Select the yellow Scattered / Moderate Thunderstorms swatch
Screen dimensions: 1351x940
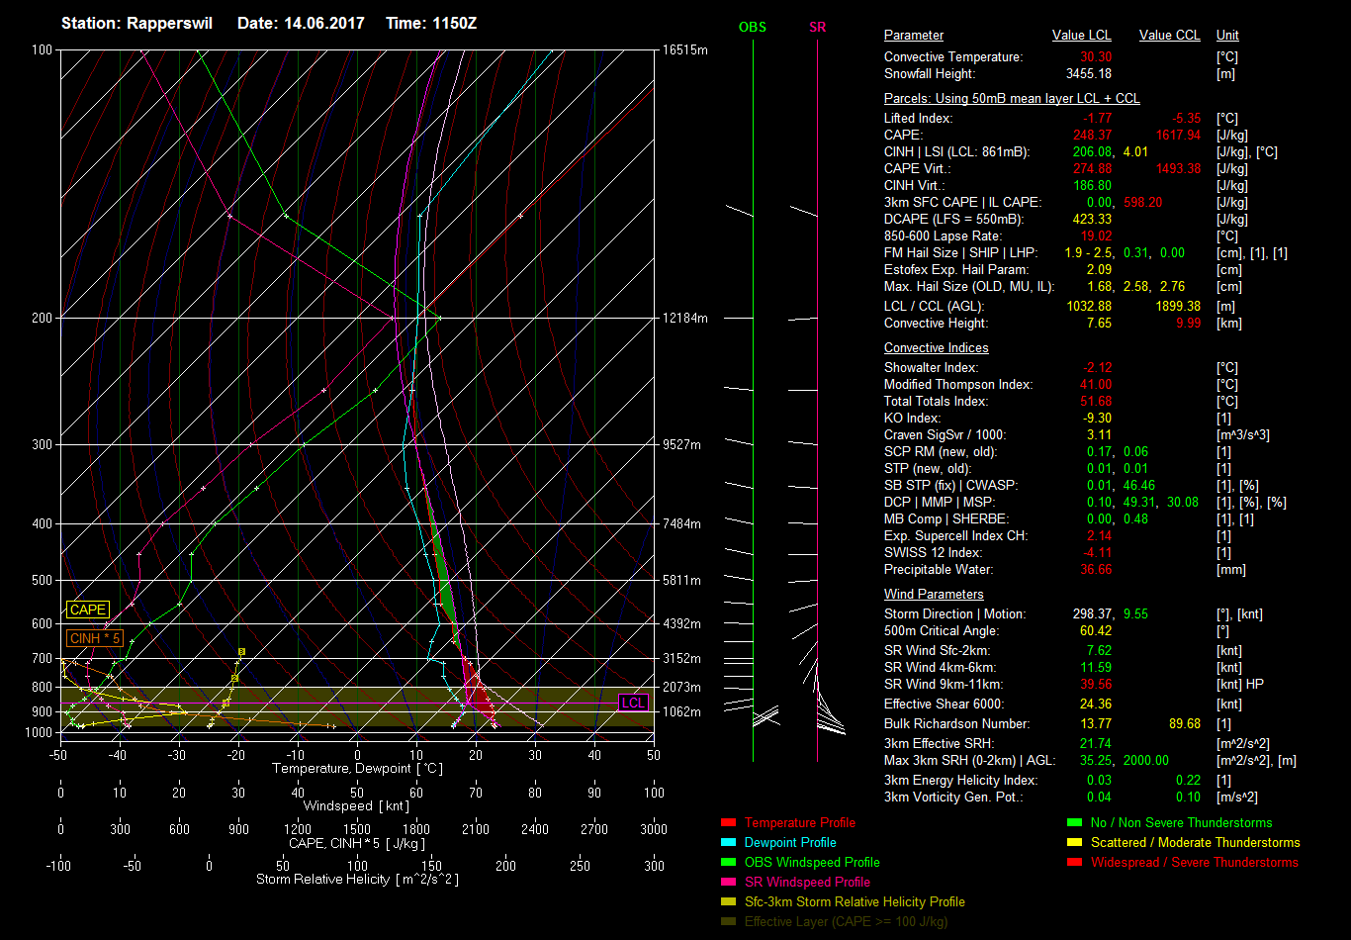(x=1074, y=842)
